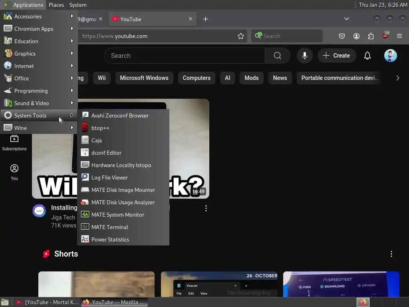
Task: Open the Pocket save icon in Firefox toolbar
Action: pyautogui.click(x=342, y=36)
